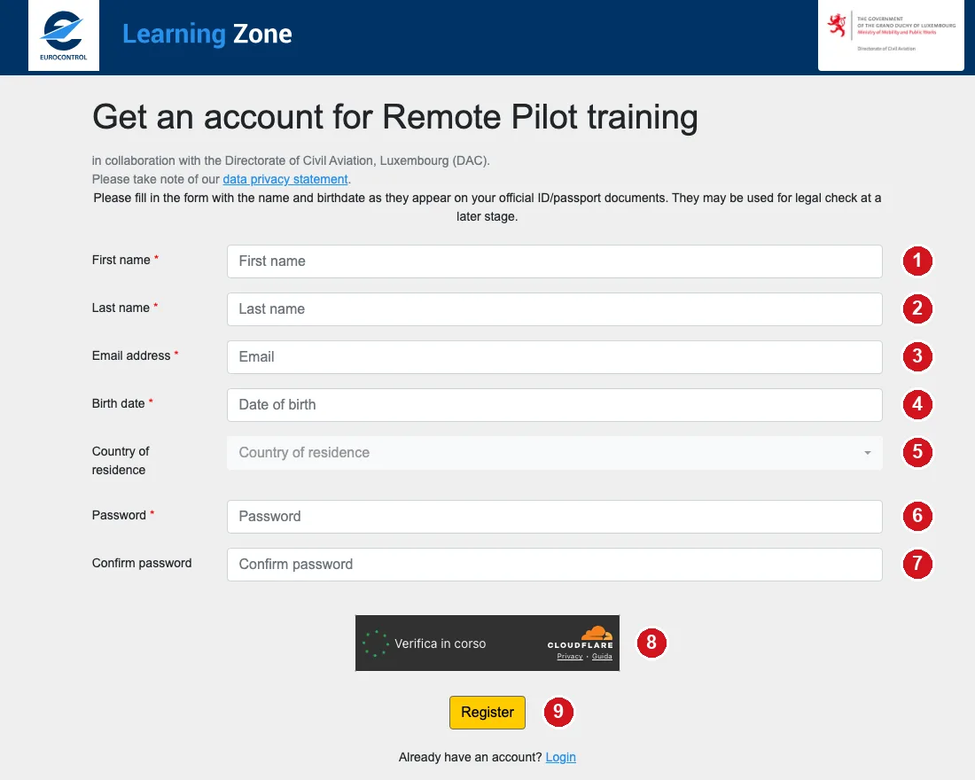Open the Country of residence dropdown
Image resolution: width=975 pixels, height=780 pixels.
[555, 453]
